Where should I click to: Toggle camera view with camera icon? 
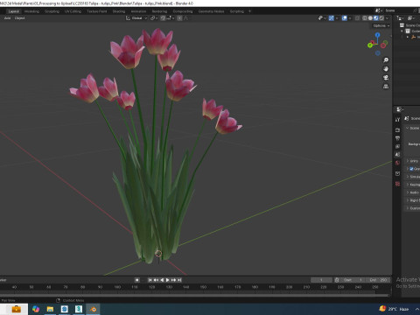pyautogui.click(x=386, y=78)
